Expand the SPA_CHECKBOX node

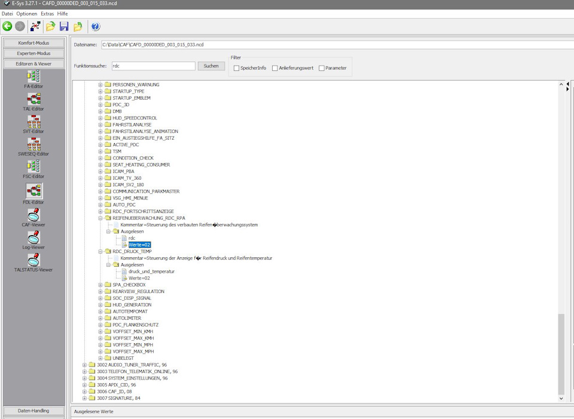point(100,285)
